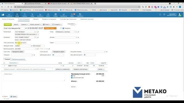Reload the browser page
The height and width of the screenshot is (103, 184).
[8, 7]
